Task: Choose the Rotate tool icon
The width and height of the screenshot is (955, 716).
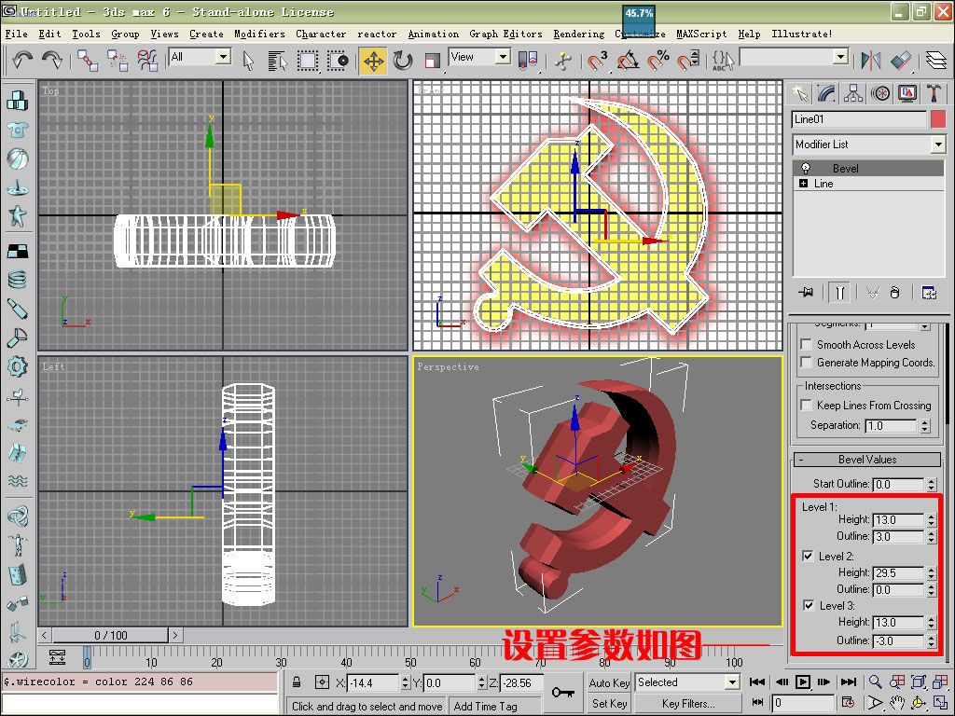Action: pyautogui.click(x=403, y=61)
